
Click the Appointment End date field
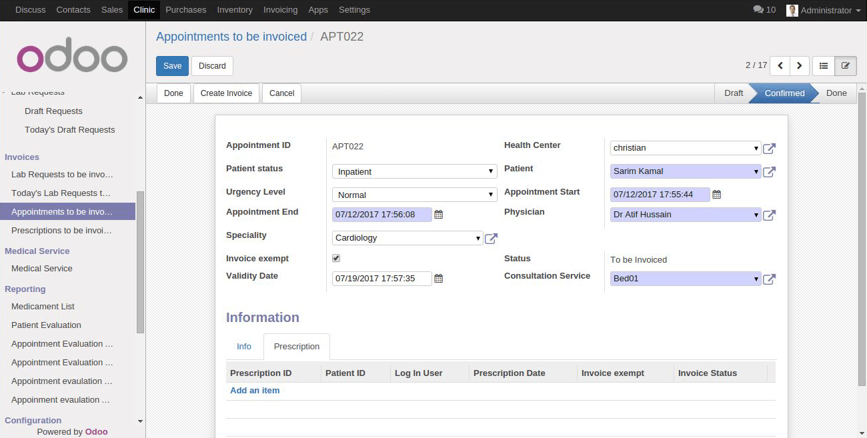tap(382, 215)
